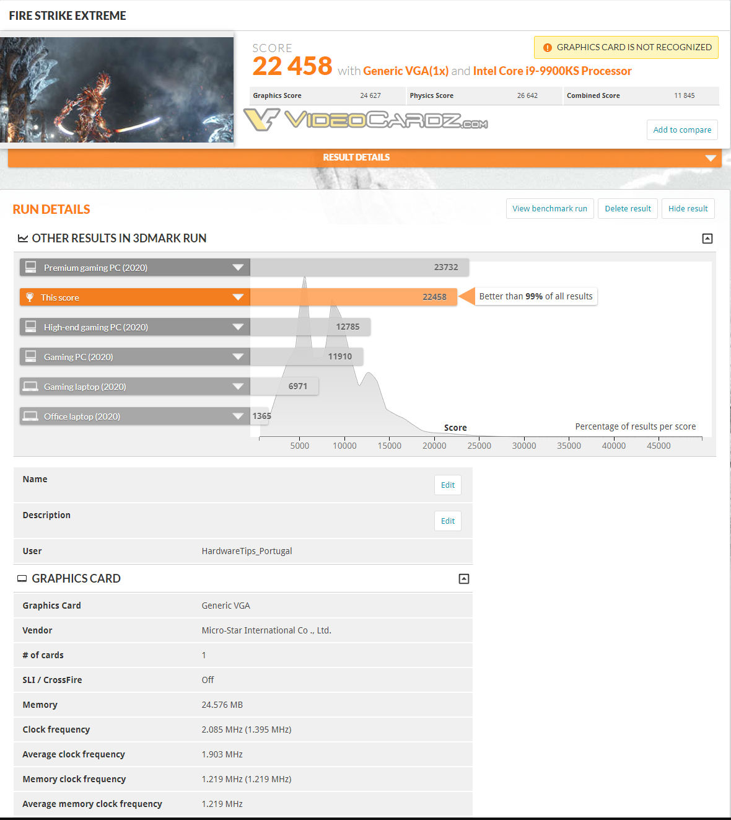This screenshot has height=820, width=731.
Task: Click the SLI / CrossFire value Off
Action: click(x=208, y=680)
